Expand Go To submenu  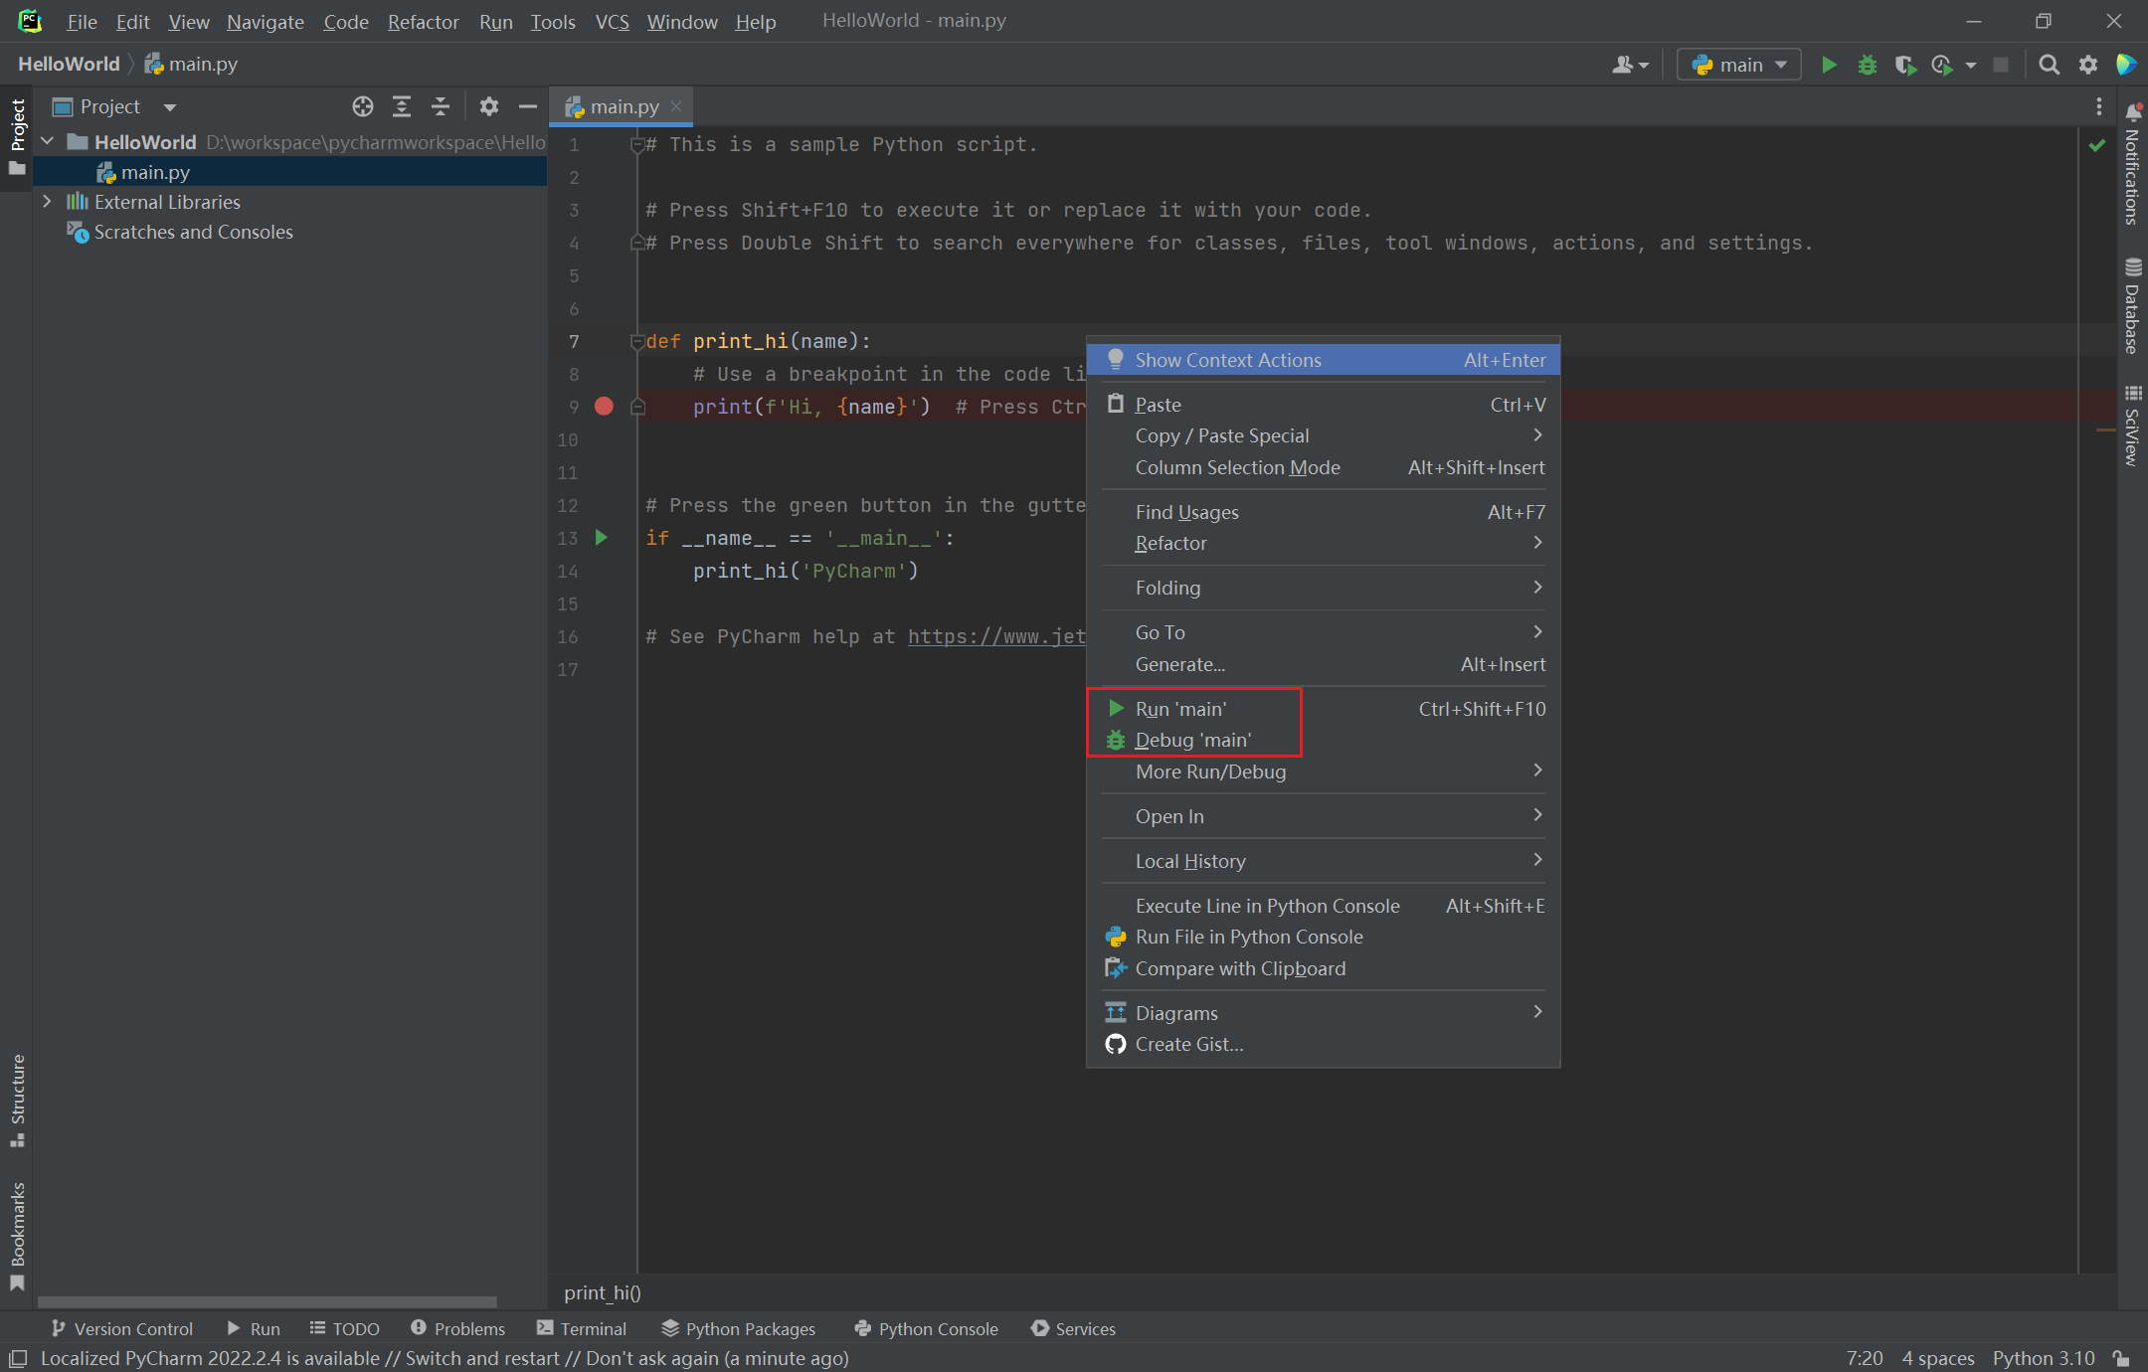[x=1324, y=632]
